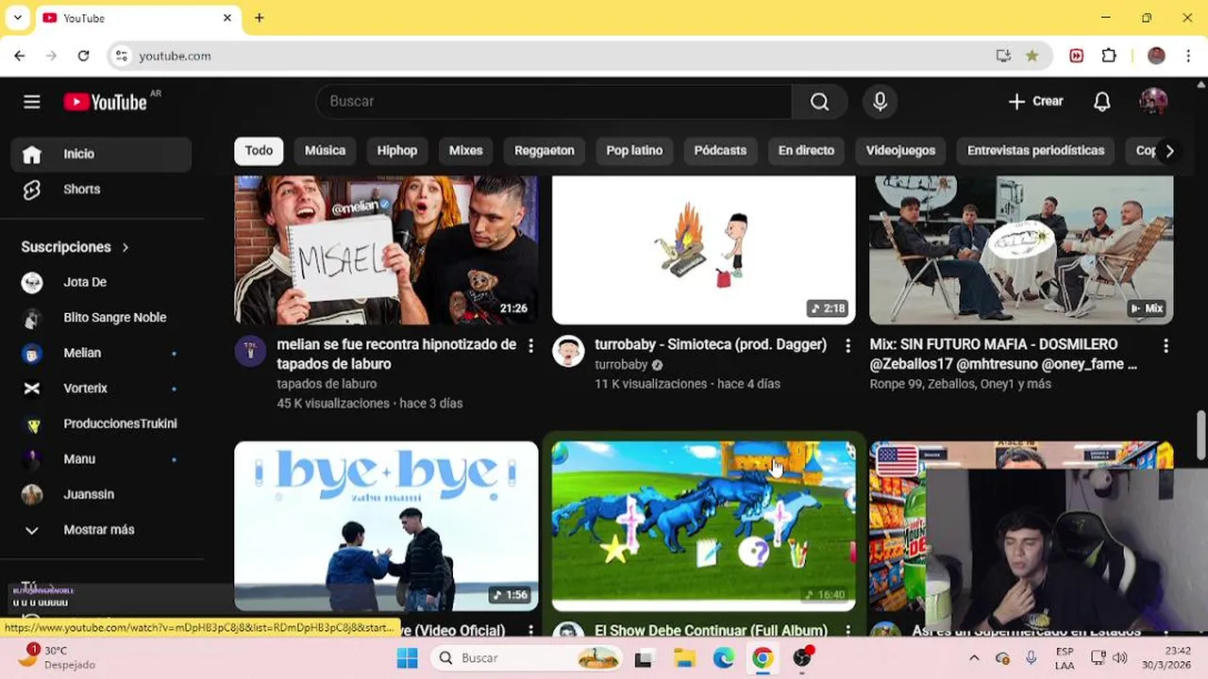Open the notifications bell

click(1101, 102)
